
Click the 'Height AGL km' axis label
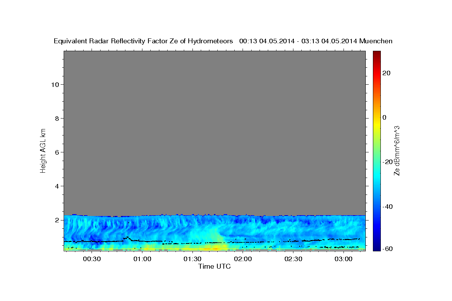pyautogui.click(x=43, y=150)
